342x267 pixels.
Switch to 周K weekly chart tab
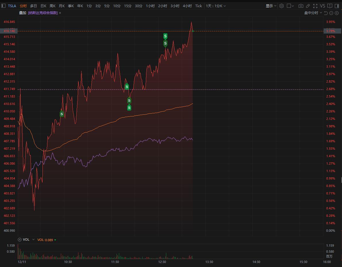click(x=53, y=6)
